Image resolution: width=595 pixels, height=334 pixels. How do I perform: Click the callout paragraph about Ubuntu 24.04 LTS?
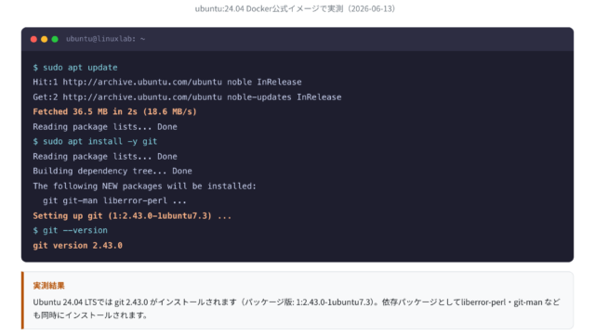[x=297, y=308]
